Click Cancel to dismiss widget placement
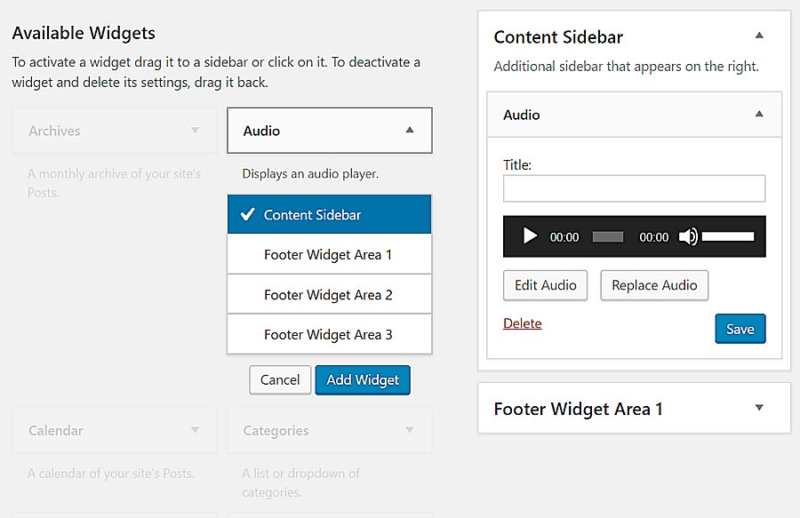This screenshot has height=518, width=800. [x=280, y=379]
